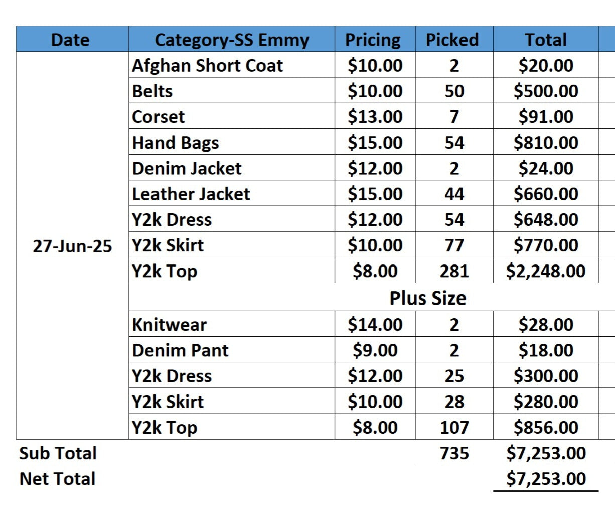
Task: Select the Pricing column header
Action: [x=375, y=39]
